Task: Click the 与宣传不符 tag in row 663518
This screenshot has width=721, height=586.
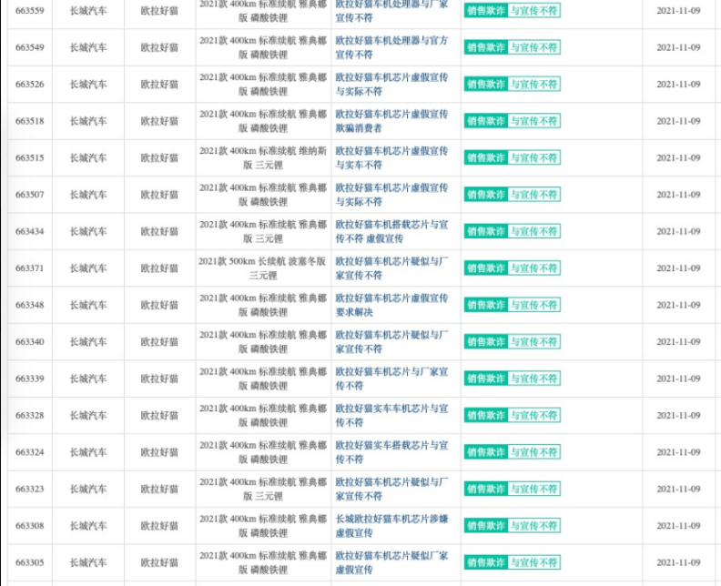Action: [x=533, y=121]
